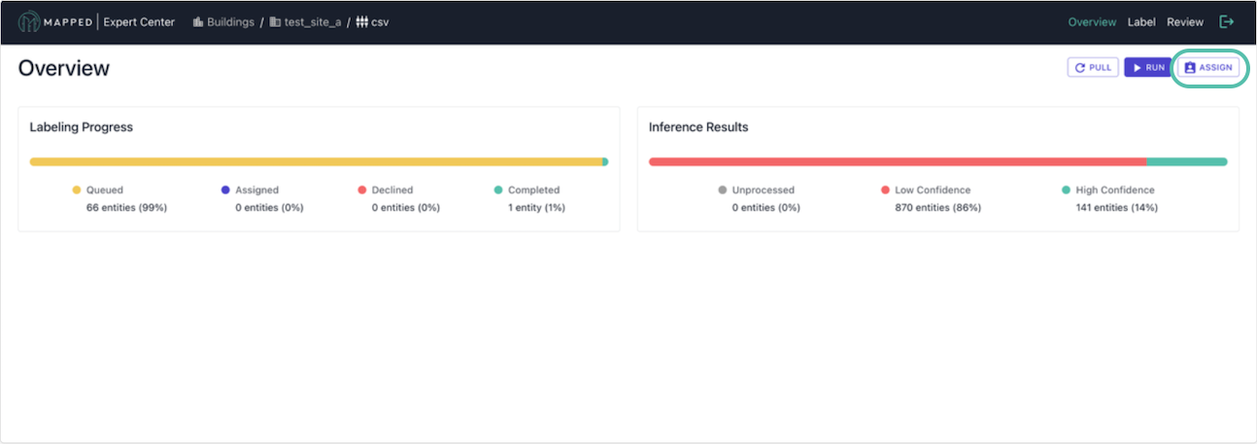1257x444 pixels.
Task: Click the Overview page title
Action: point(64,68)
